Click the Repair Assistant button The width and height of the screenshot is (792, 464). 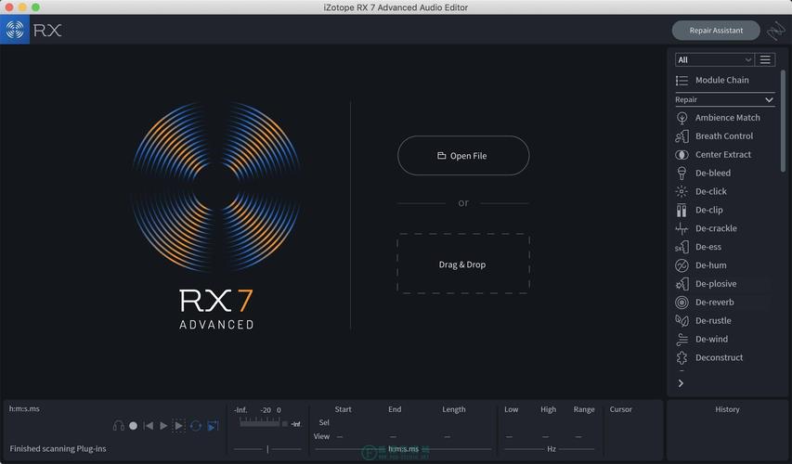[716, 31]
